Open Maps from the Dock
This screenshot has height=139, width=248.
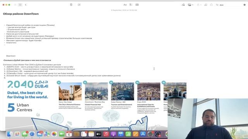click(47, 134)
